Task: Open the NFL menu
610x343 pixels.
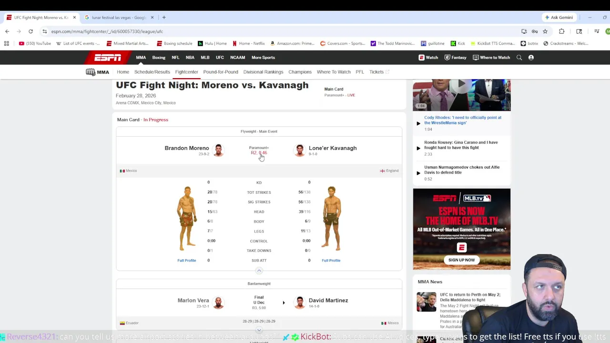Action: 175,58
